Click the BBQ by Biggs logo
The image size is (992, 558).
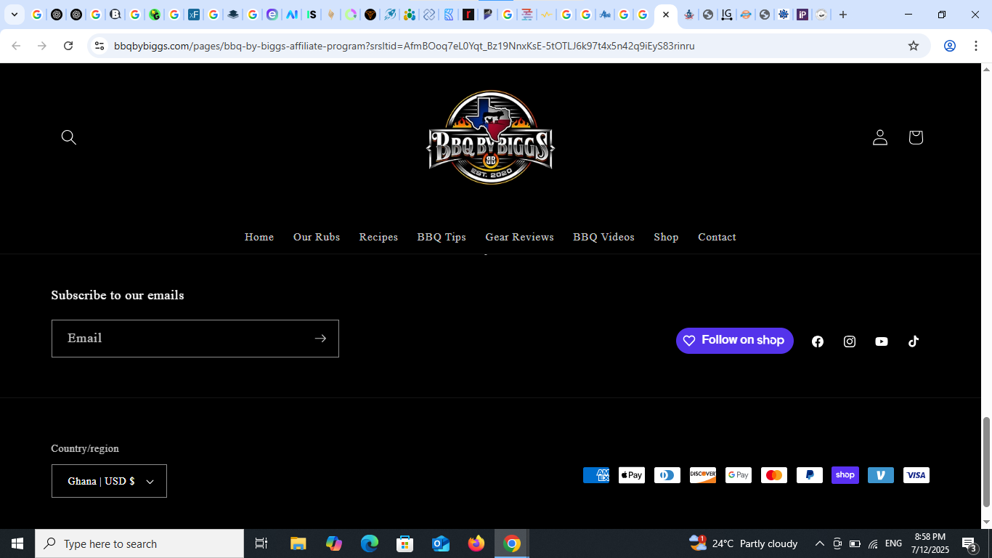point(491,137)
